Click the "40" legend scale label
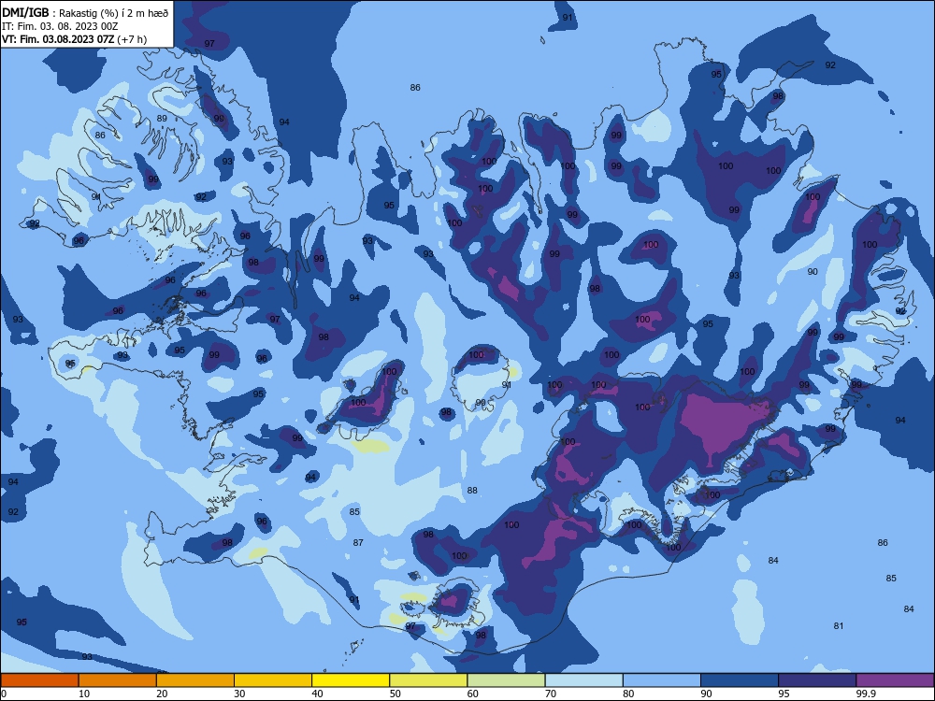The image size is (935, 701). (x=317, y=694)
